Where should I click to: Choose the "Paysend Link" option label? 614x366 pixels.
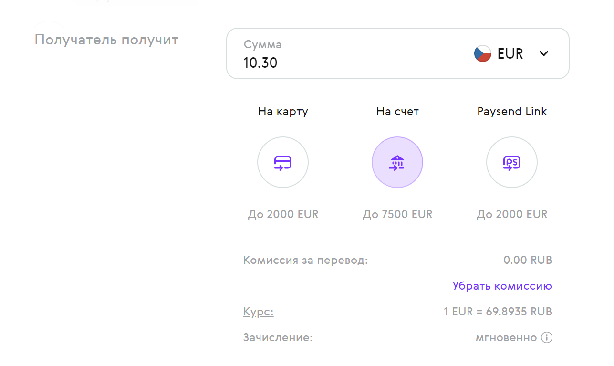(511, 112)
